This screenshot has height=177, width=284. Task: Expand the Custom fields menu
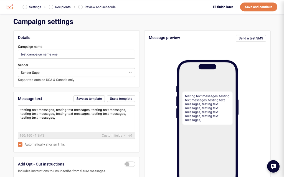[113, 136]
